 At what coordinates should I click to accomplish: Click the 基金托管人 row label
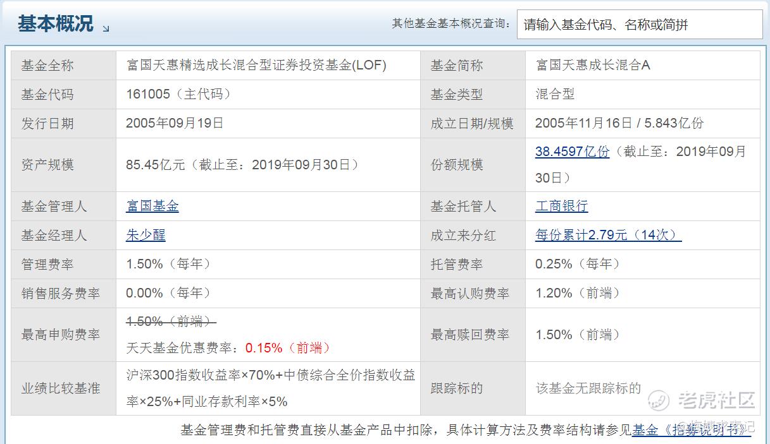463,206
